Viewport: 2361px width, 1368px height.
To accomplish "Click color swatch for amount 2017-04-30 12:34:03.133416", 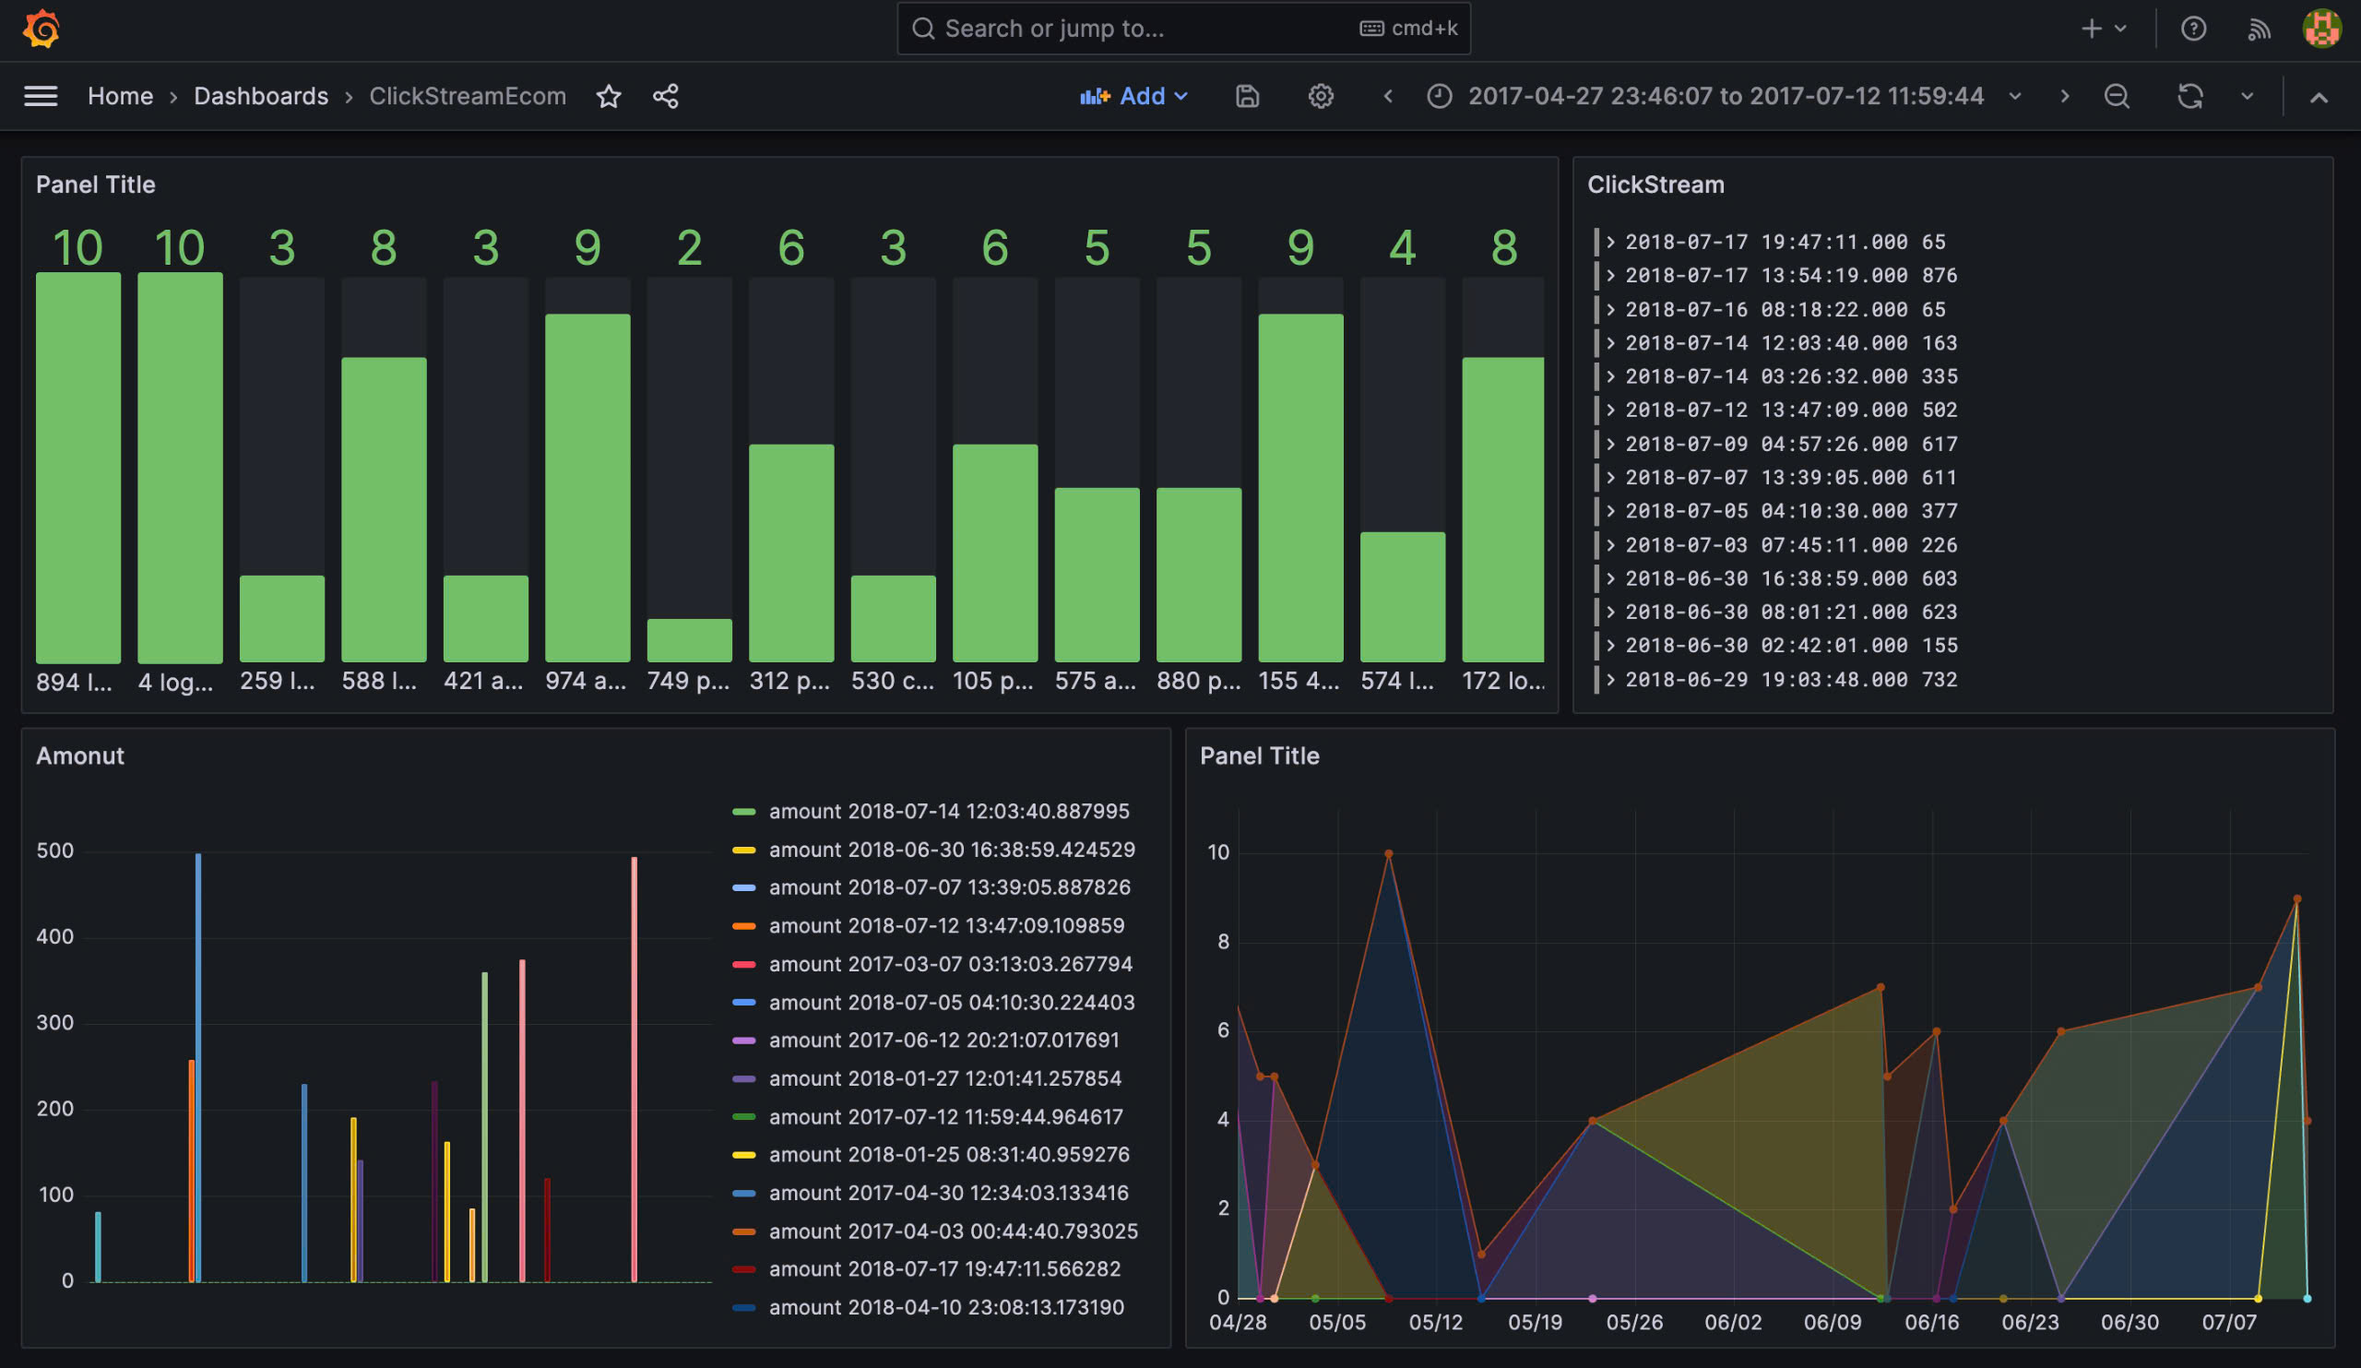I will click(744, 1194).
